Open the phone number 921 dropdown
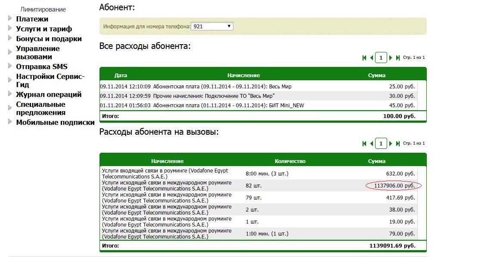Screen dimensions: 503x257 click(212, 27)
